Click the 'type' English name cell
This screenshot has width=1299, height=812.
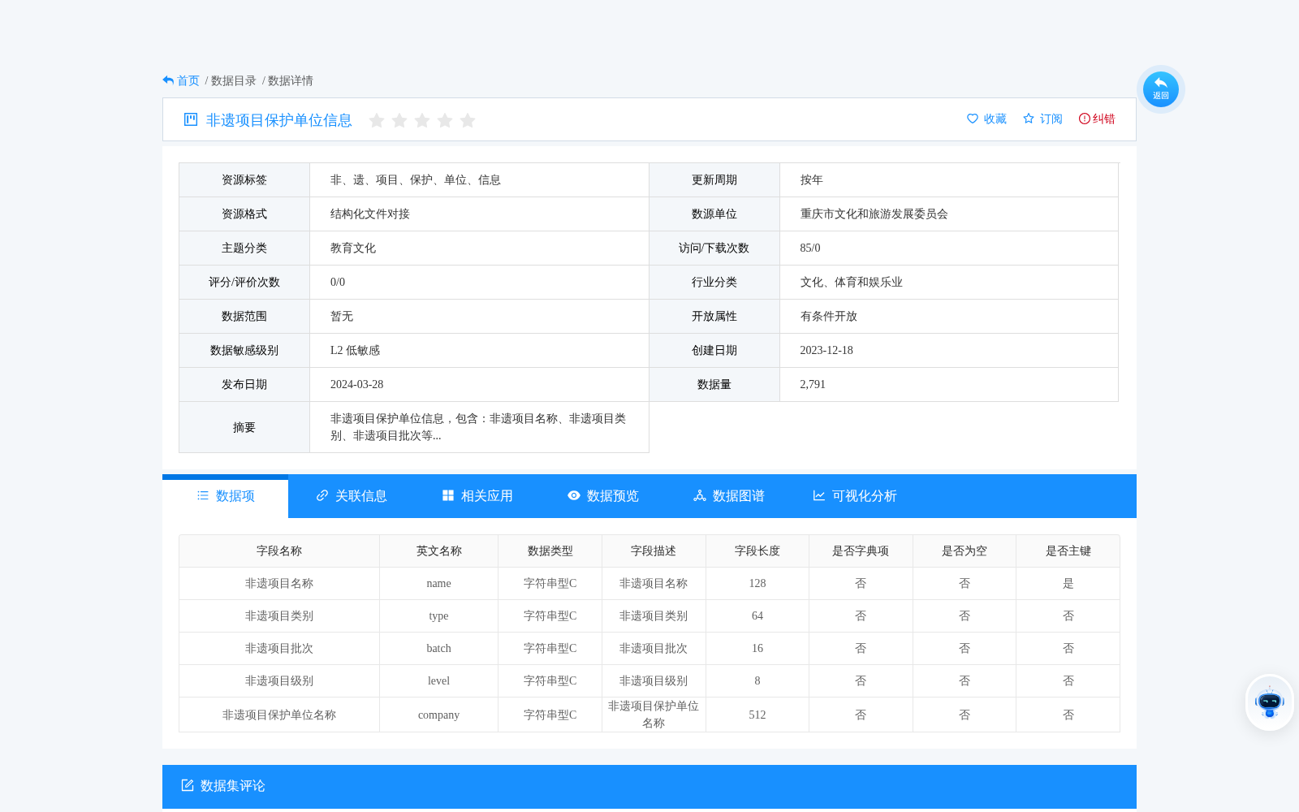[x=439, y=615]
